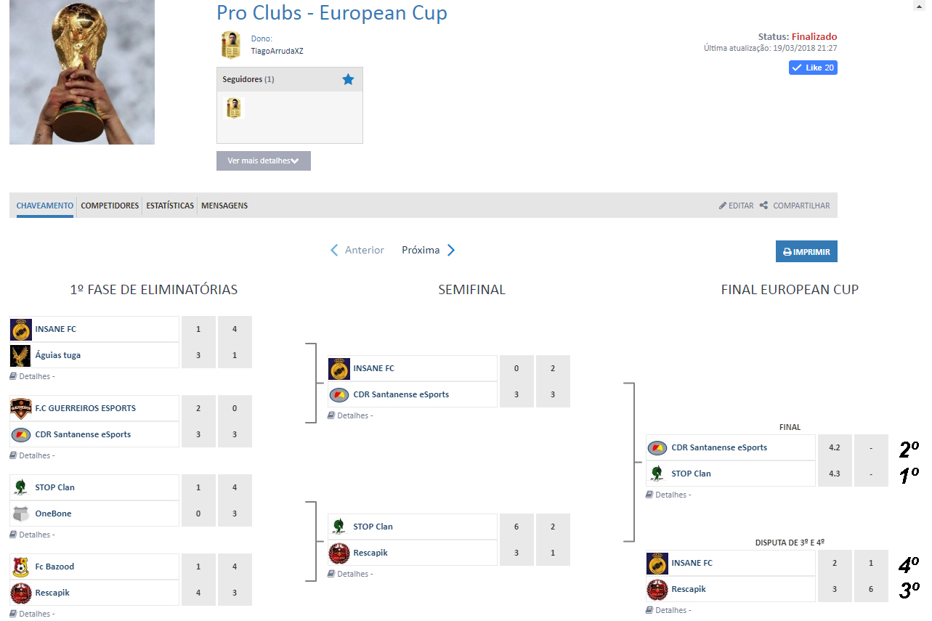Click the trophy tournament image
This screenshot has width=932, height=621.
click(82, 72)
